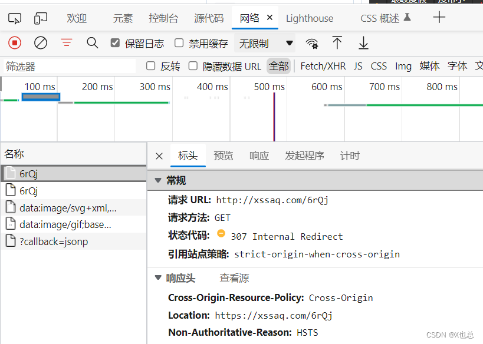The height and width of the screenshot is (344, 483).
Task: Click the selected first 6rQj file icon
Action: pyautogui.click(x=11, y=173)
